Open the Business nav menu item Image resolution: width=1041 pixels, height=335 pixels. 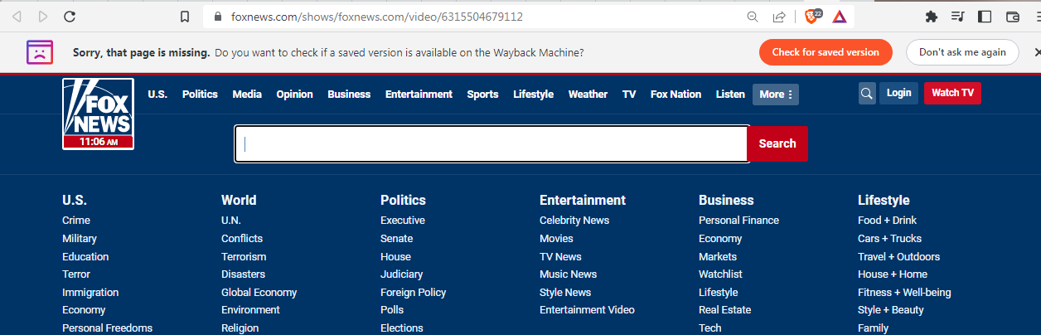pos(349,94)
